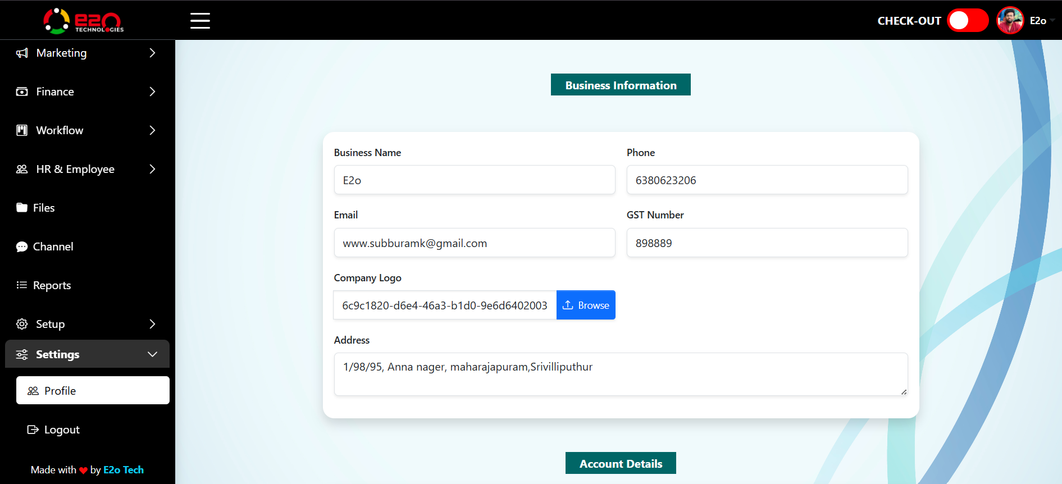
Task: Click the HR & Employee people icon
Action: [x=22, y=169]
